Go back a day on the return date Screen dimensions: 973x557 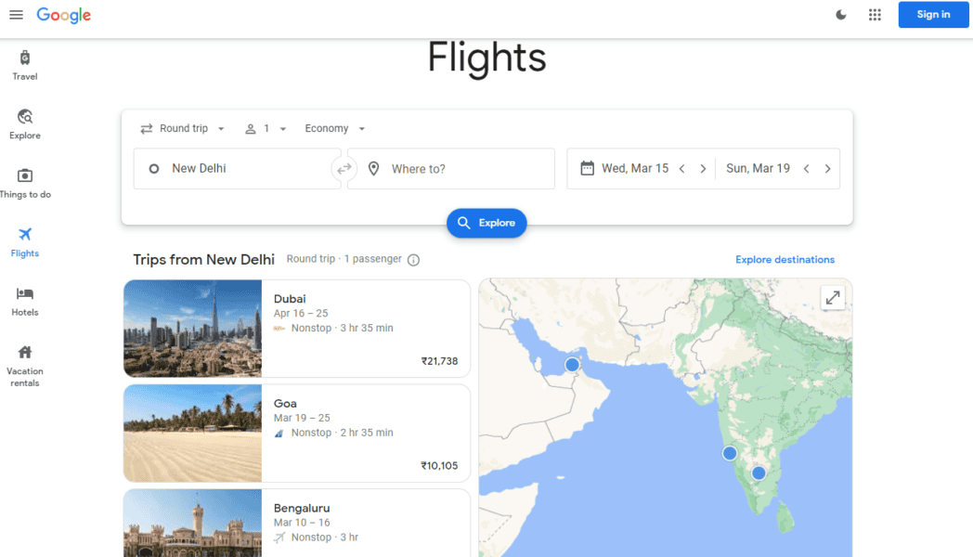[x=806, y=168]
